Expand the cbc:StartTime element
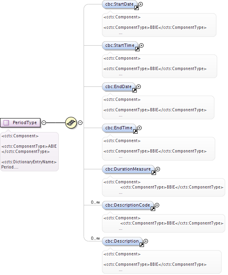Viewport: 228px width, 275px height. (x=142, y=45)
